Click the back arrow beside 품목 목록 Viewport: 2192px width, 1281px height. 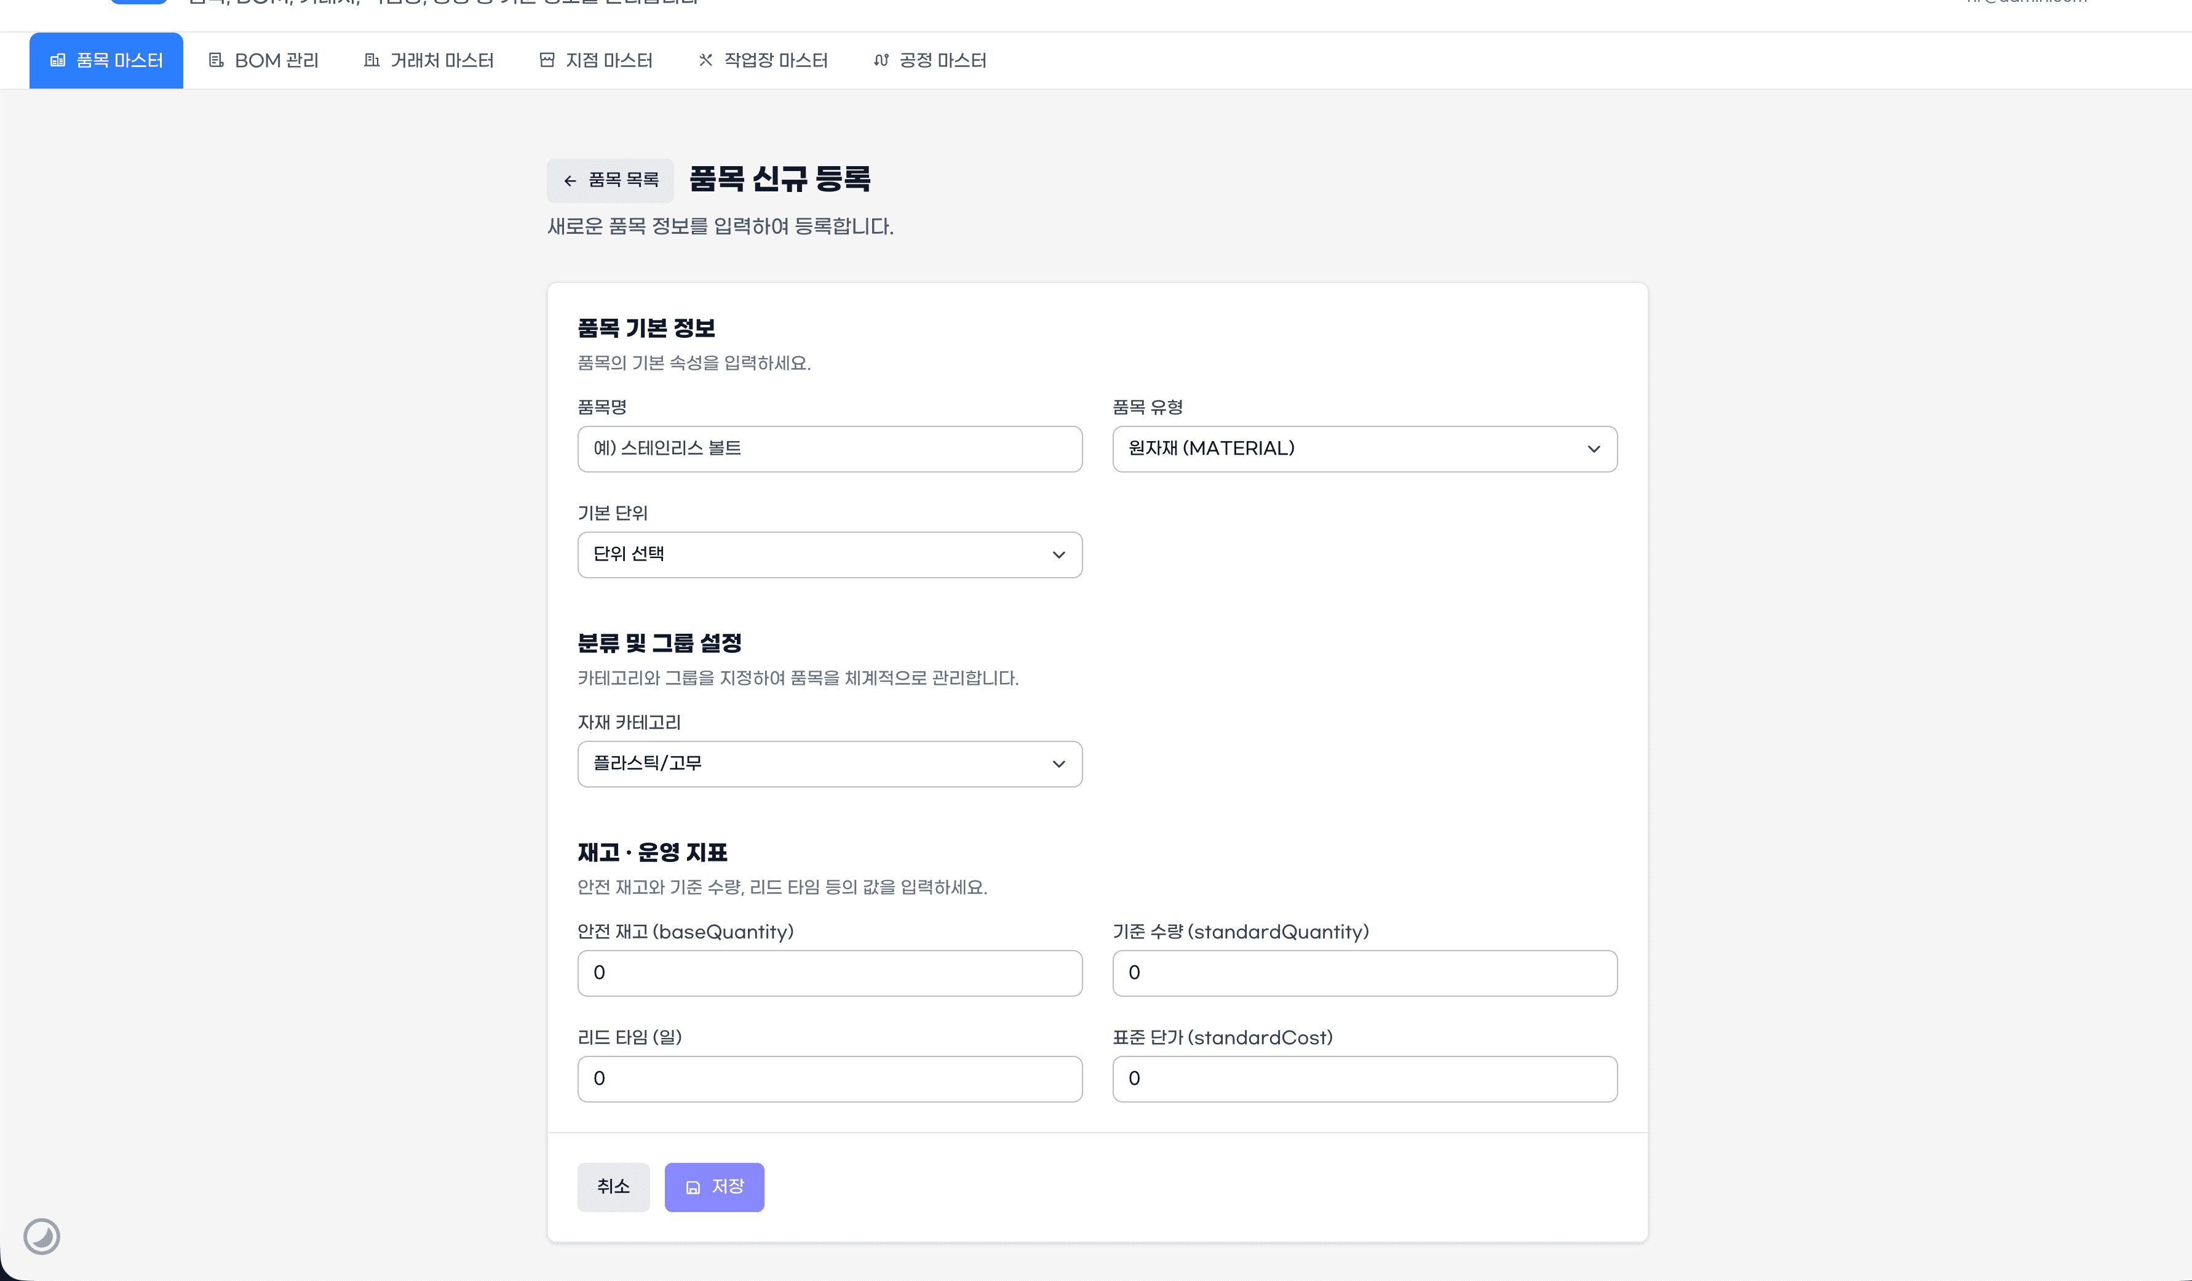570,181
